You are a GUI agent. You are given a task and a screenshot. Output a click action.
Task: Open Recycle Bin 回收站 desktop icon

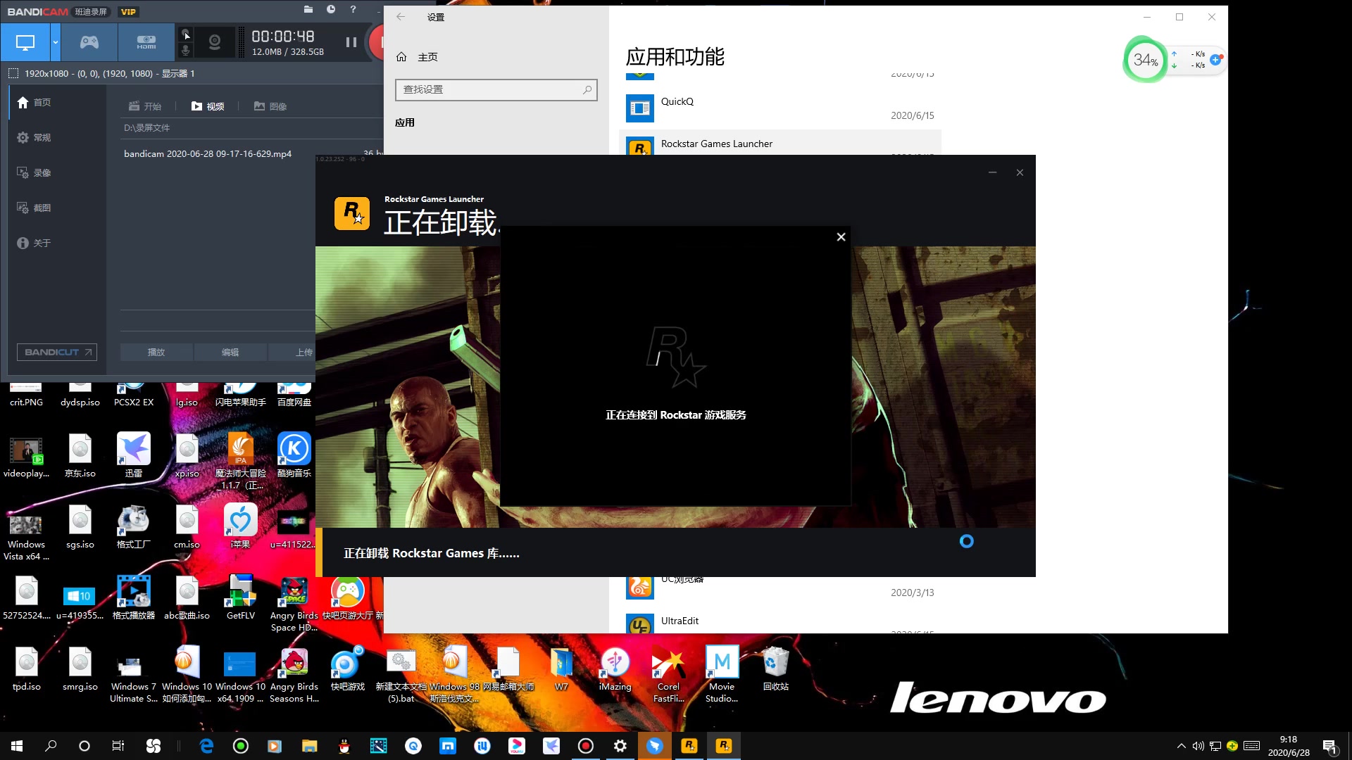click(775, 669)
